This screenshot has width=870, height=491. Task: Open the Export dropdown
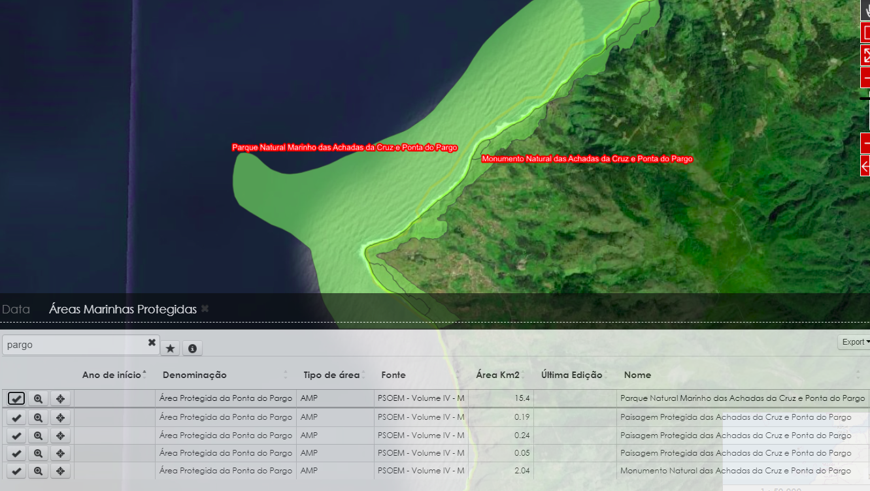point(854,342)
